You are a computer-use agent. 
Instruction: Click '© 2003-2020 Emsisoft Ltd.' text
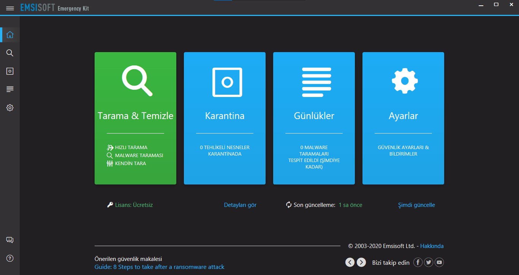381,246
